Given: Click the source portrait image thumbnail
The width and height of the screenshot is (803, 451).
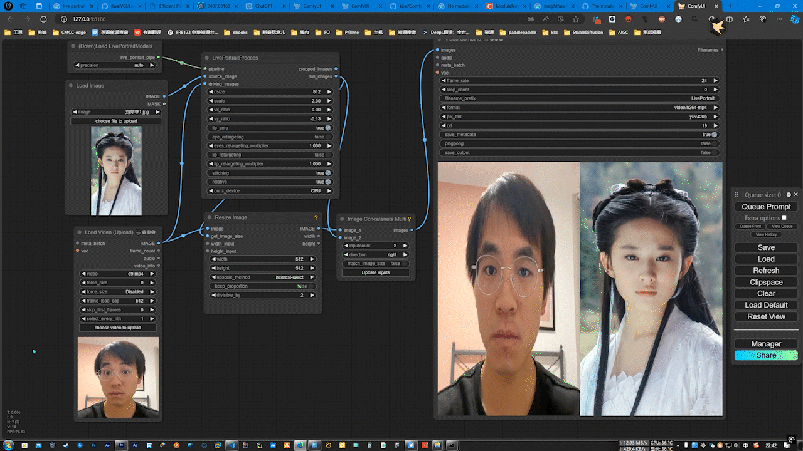Looking at the screenshot, I should tap(116, 170).
